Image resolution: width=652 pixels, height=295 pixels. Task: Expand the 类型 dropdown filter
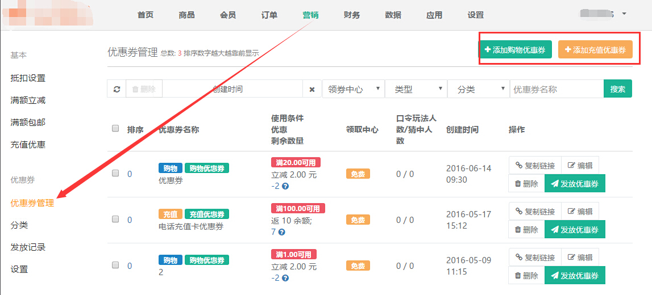coord(416,89)
